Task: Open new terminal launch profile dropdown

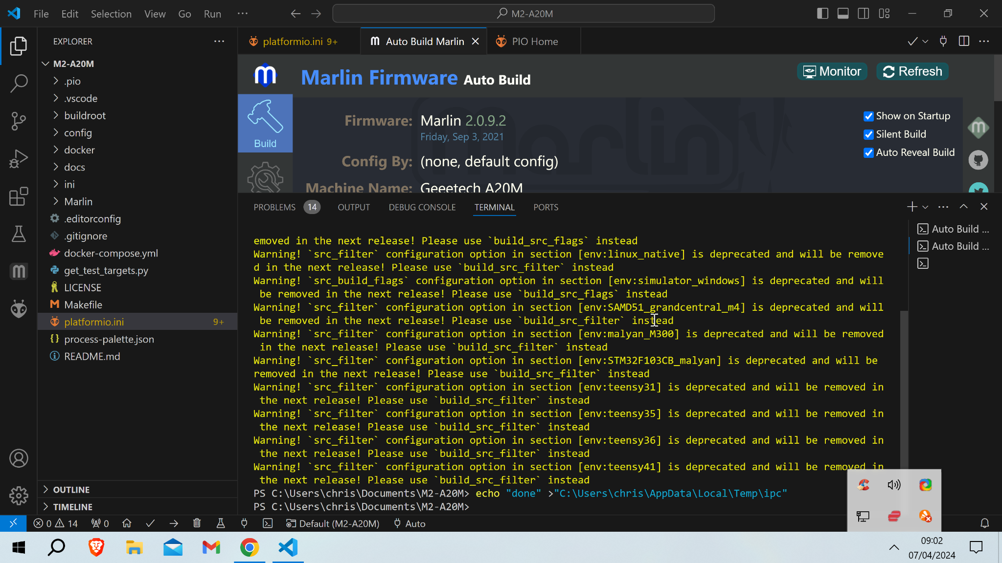Action: coord(925,207)
